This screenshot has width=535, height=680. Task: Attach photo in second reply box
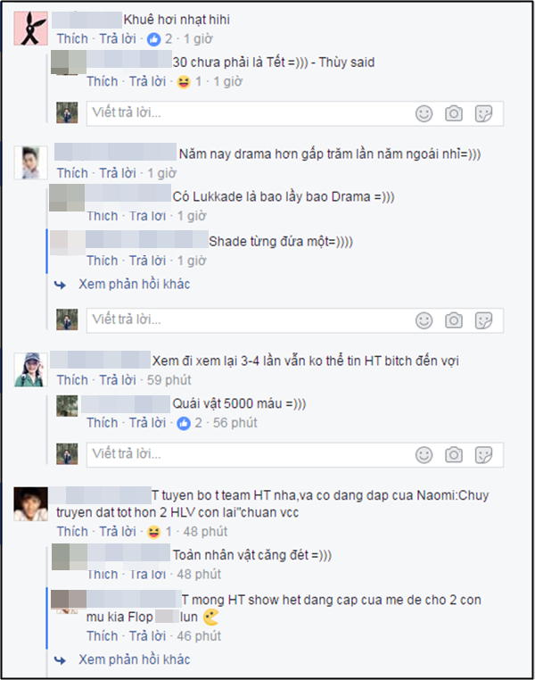pyautogui.click(x=454, y=321)
